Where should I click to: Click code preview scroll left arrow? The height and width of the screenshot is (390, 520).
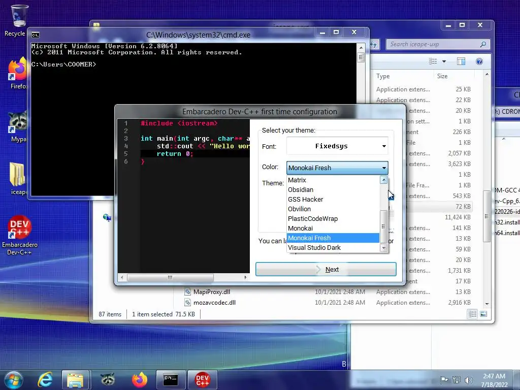tap(122, 277)
